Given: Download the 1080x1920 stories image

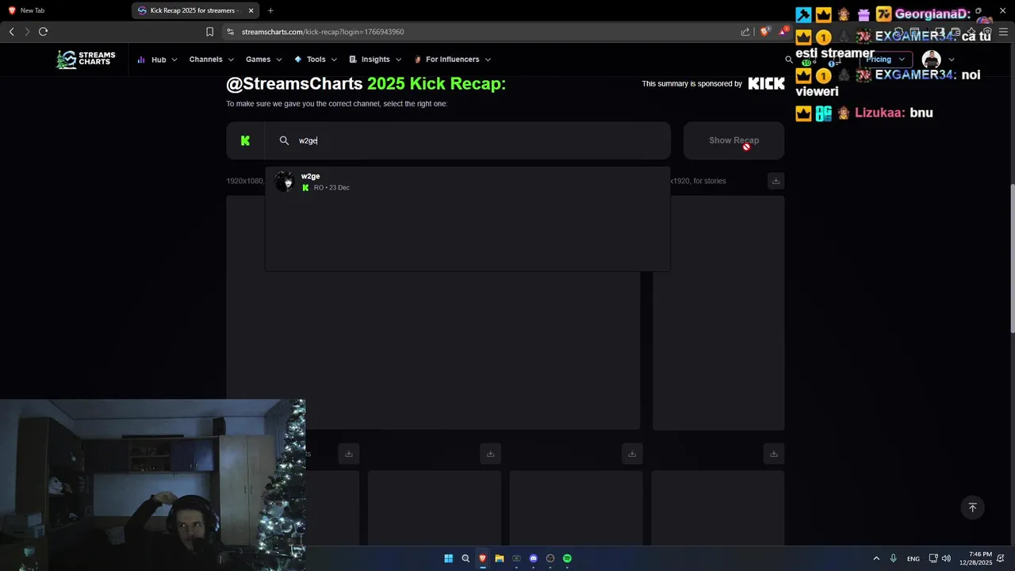Looking at the screenshot, I should 776,181.
